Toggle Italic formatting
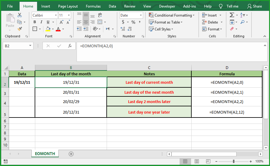This screenshot has height=166, width=270. [x=41, y=22]
